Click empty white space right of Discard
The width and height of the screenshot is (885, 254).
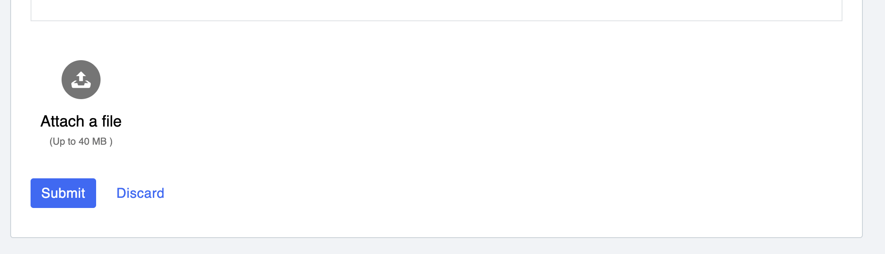coord(399,193)
